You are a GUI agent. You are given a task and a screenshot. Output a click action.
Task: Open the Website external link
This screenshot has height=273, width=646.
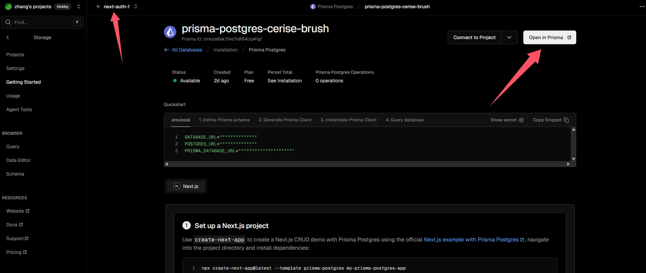tap(18, 211)
